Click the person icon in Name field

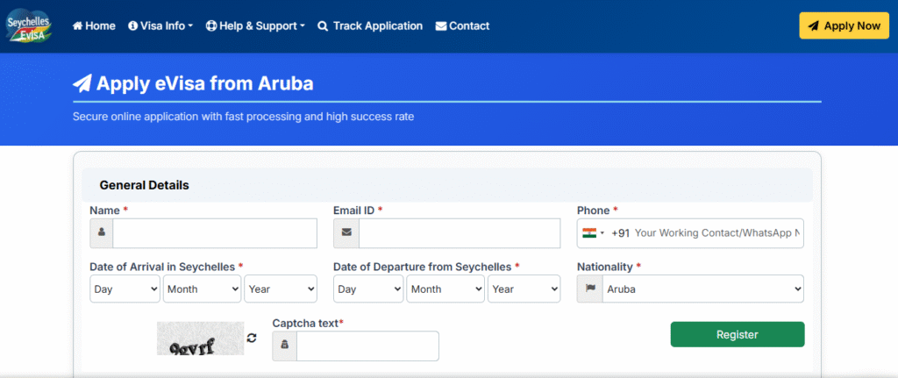[102, 233]
